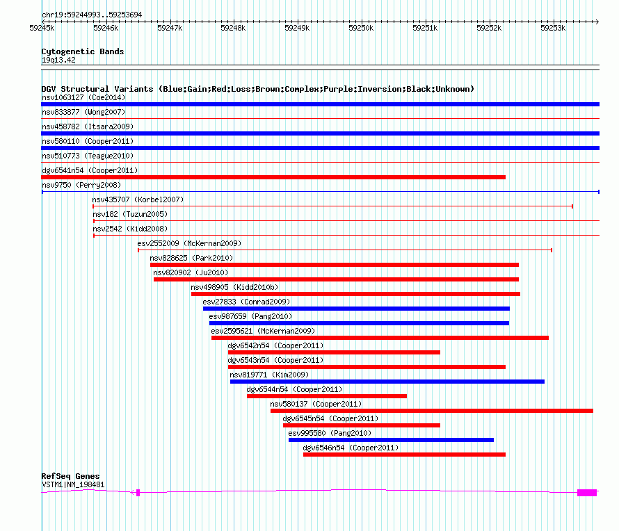Click the 59249k ruler tick label
The width and height of the screenshot is (619, 531).
tap(297, 28)
